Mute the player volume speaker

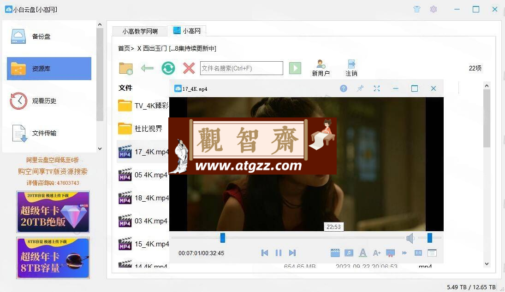(x=410, y=238)
